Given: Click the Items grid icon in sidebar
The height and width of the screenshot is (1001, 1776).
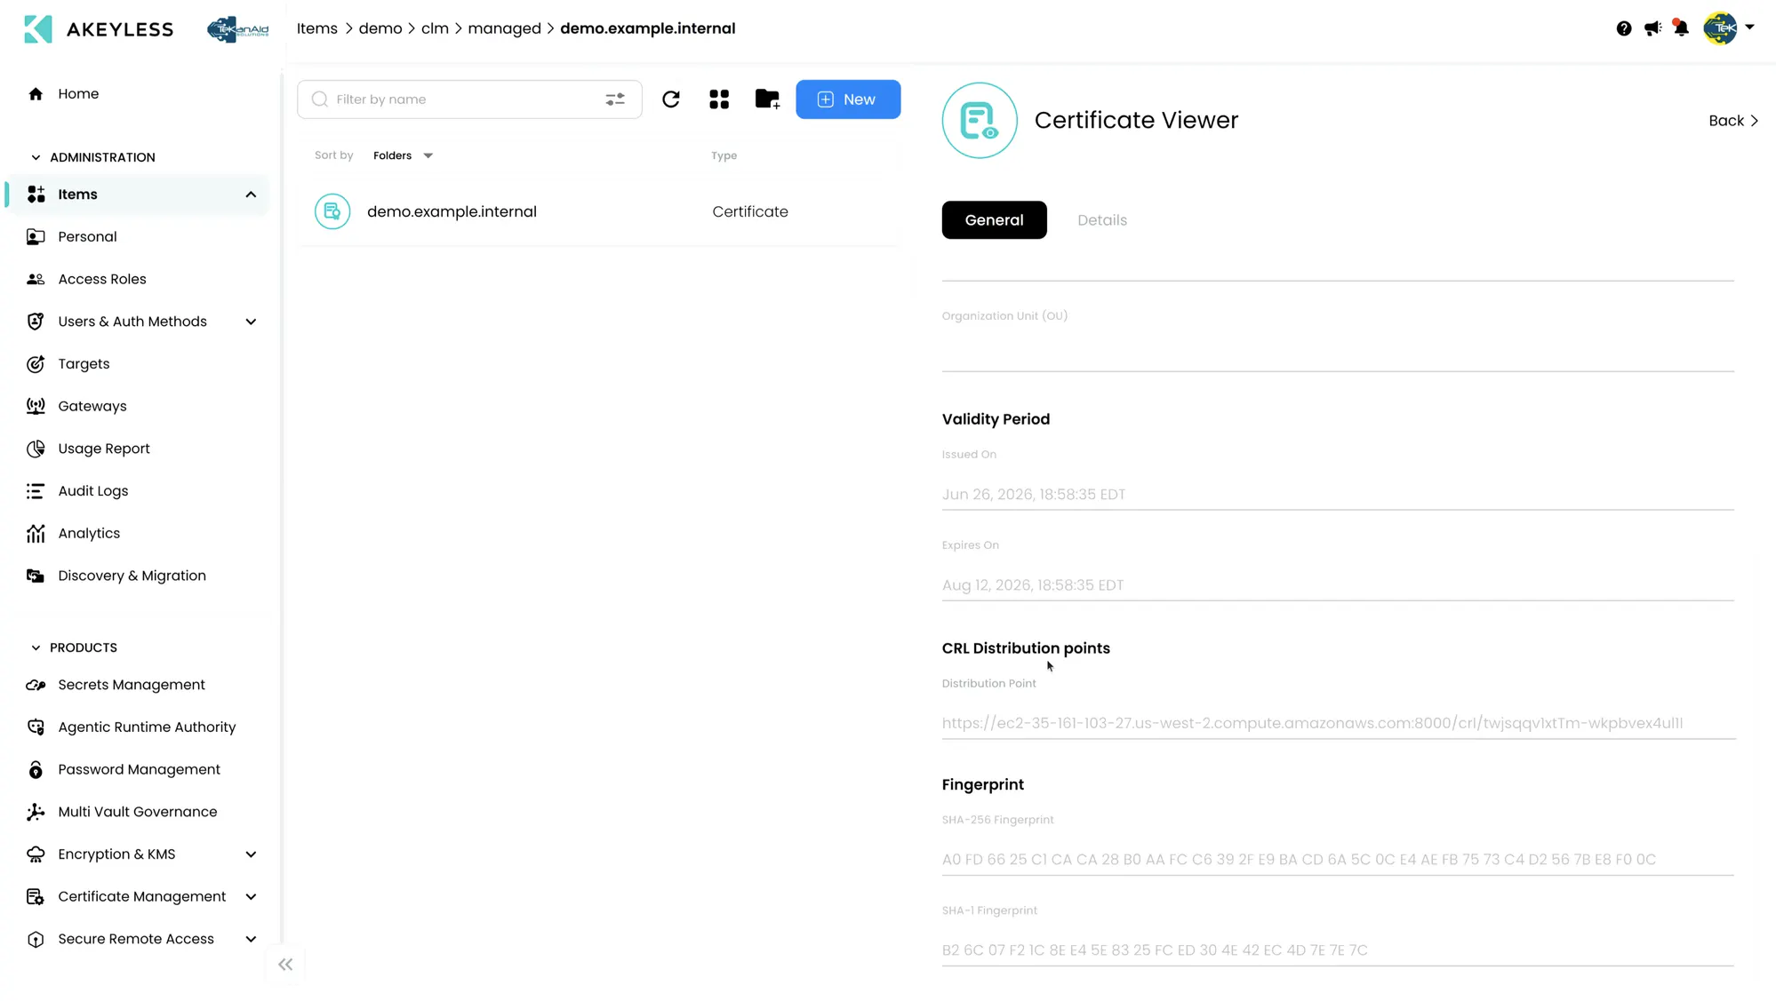Looking at the screenshot, I should (x=36, y=195).
